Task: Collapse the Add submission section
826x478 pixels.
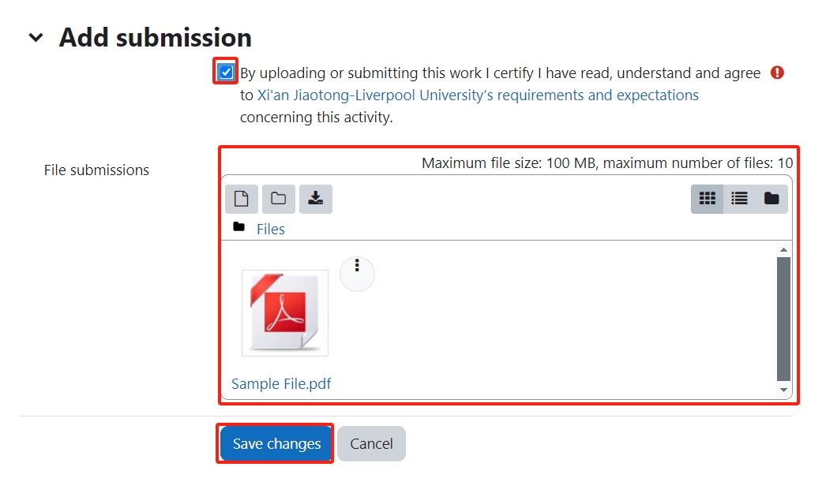Action: (36, 37)
